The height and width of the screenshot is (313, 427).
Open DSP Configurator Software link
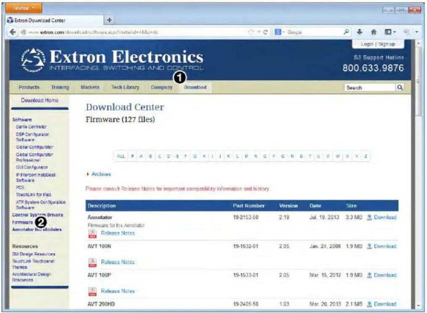coord(32,137)
